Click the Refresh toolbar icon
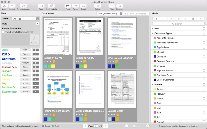 120,6
